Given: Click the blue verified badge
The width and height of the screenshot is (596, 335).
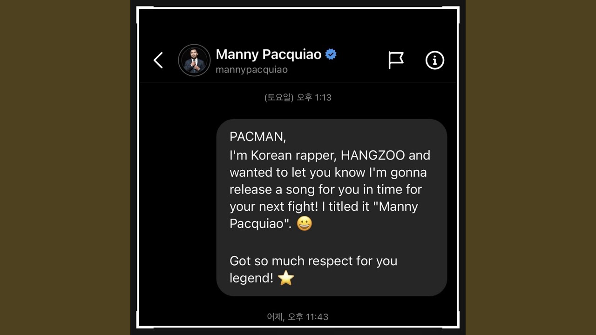Looking at the screenshot, I should (331, 54).
